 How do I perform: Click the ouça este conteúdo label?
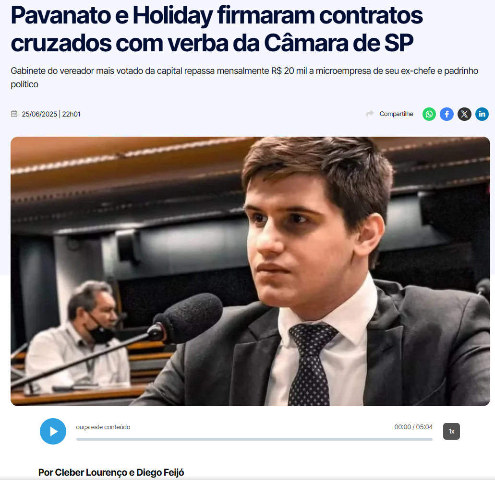[x=103, y=427]
